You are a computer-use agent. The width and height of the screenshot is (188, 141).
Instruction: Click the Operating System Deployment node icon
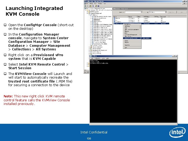(91, 50)
